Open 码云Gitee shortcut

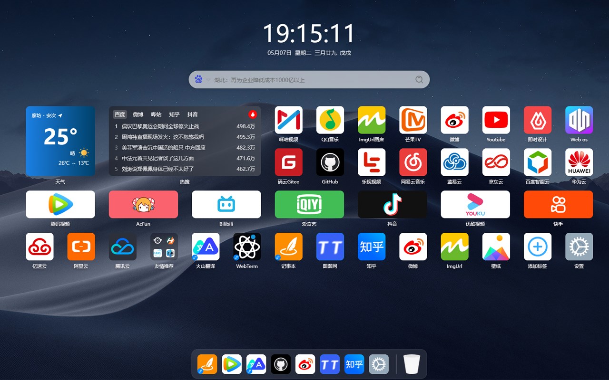click(288, 162)
